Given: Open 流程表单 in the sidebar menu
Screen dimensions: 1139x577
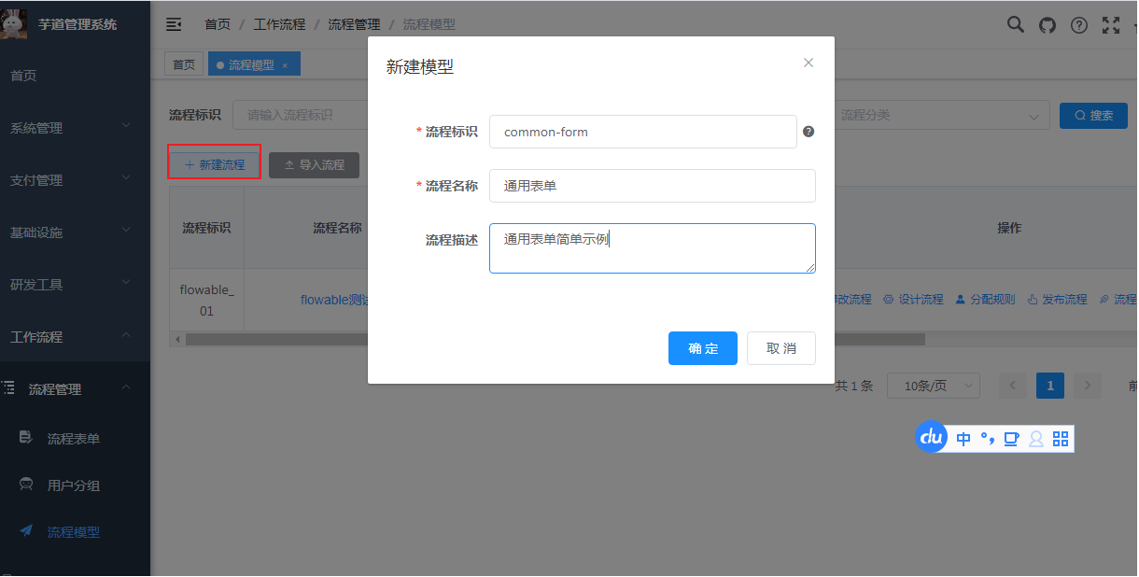Looking at the screenshot, I should (74, 439).
